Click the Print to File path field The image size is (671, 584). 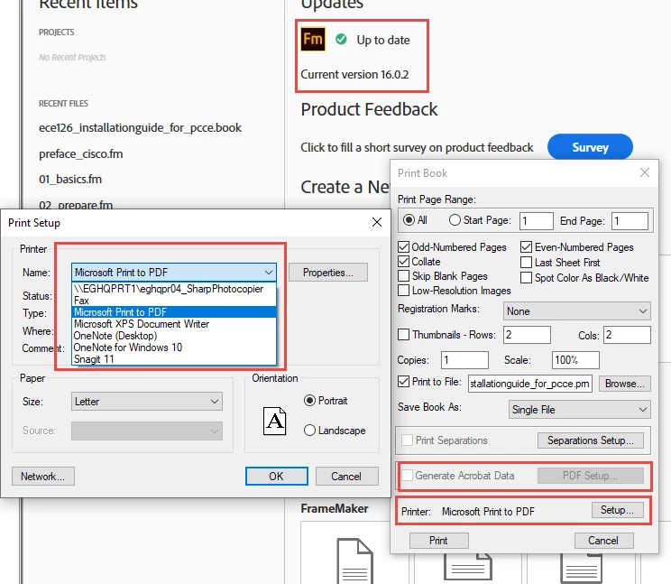530,384
